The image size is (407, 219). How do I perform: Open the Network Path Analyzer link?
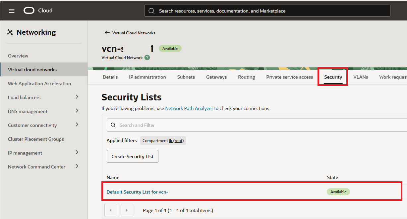point(189,108)
